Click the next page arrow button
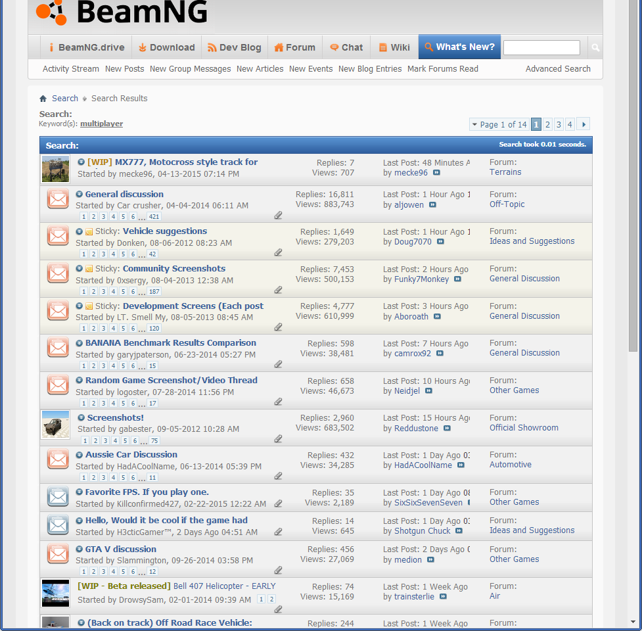 (x=583, y=124)
